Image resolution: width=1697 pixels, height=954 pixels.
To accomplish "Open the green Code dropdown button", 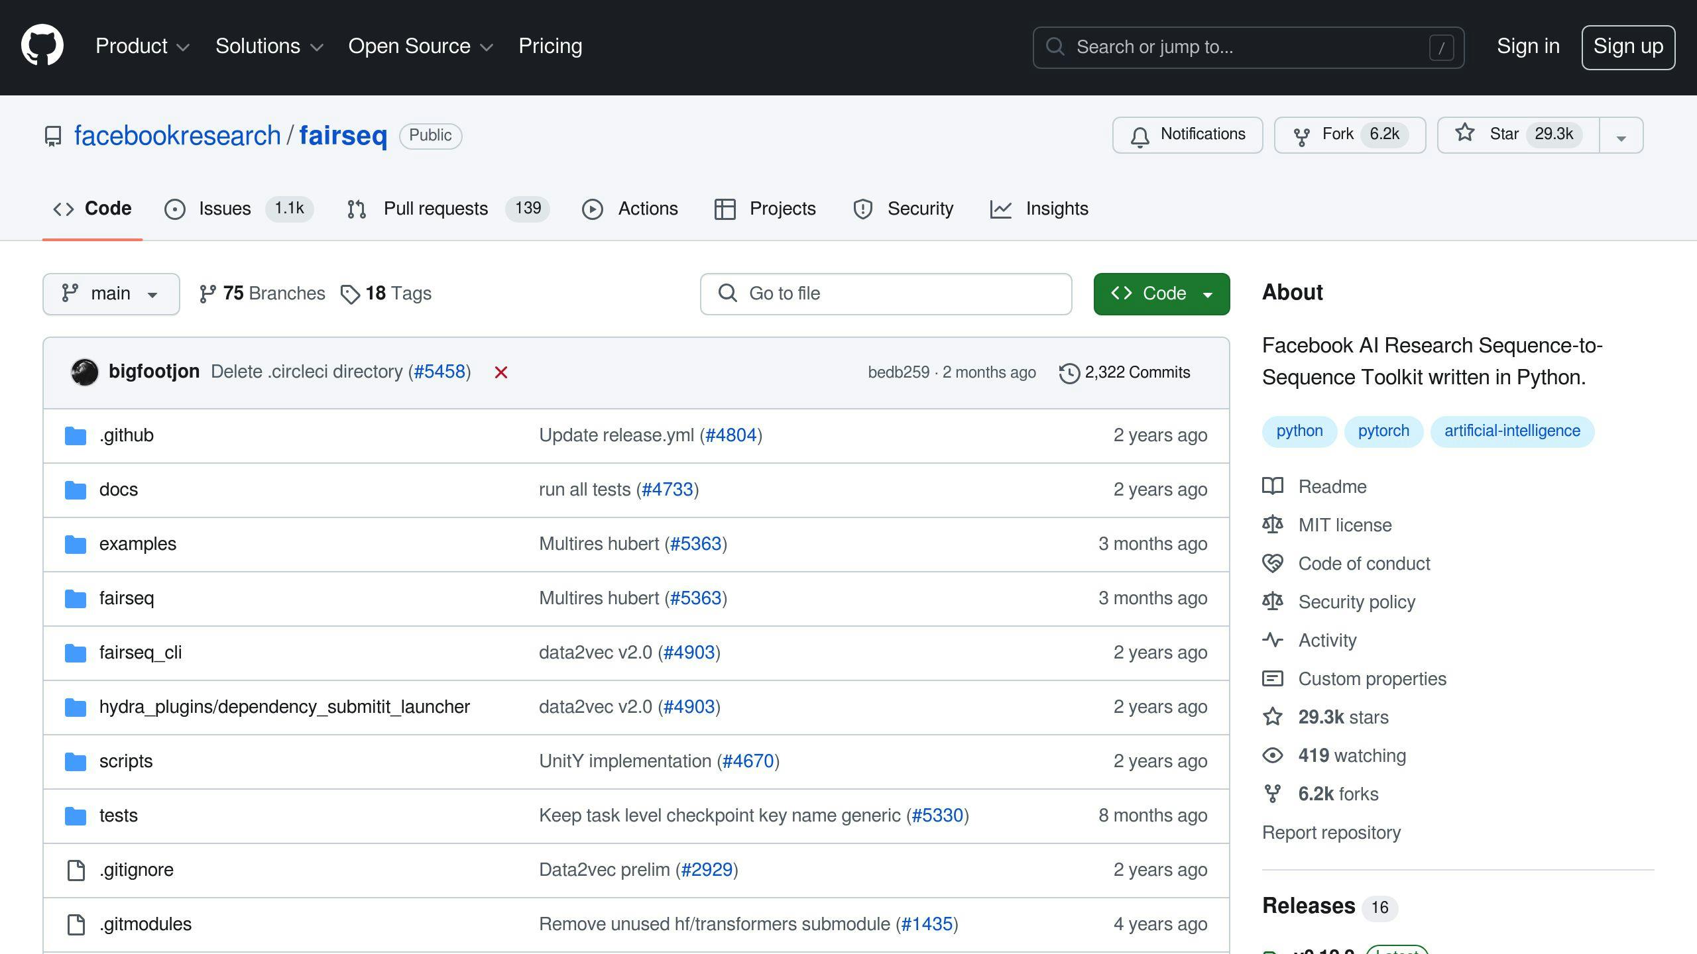I will point(1161,294).
